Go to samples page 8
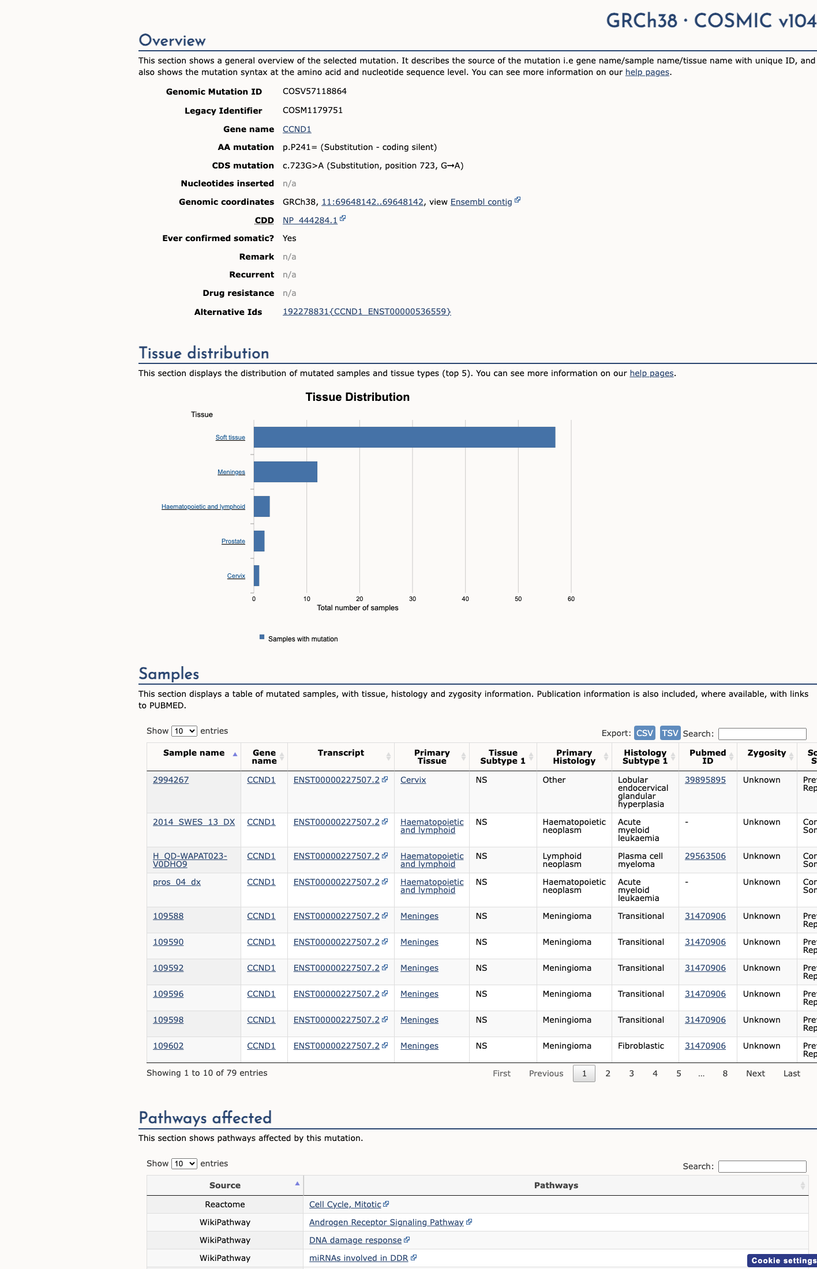This screenshot has height=1269, width=817. click(x=725, y=1073)
